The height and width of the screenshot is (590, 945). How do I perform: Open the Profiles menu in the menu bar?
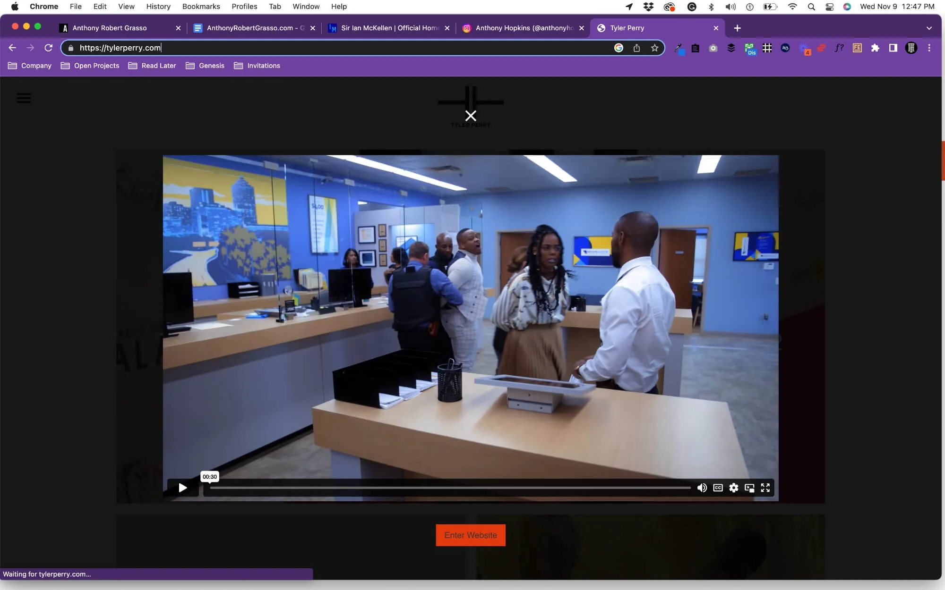(x=244, y=7)
